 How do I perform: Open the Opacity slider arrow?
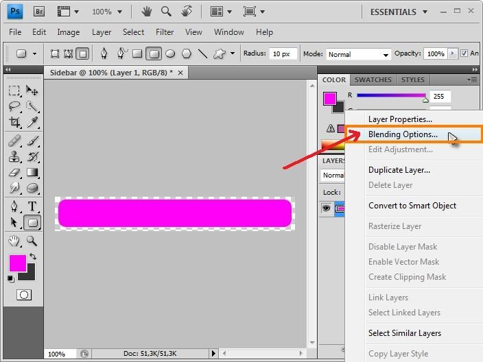click(x=452, y=53)
